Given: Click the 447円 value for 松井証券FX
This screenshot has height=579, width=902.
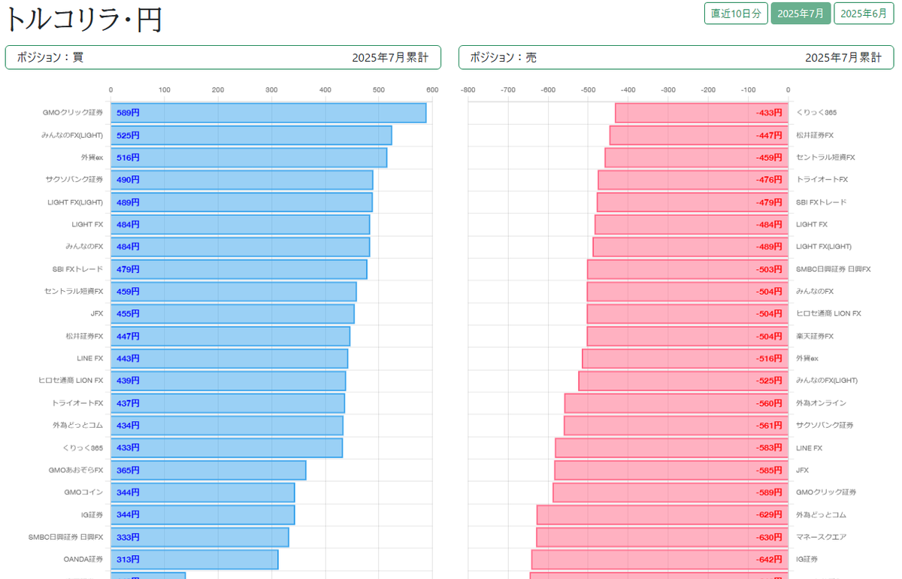Looking at the screenshot, I should pyautogui.click(x=128, y=336).
